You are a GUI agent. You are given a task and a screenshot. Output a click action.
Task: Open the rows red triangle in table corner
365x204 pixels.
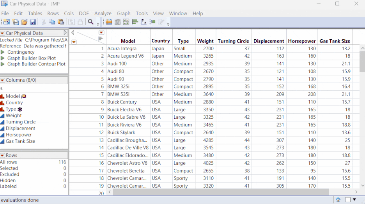74,42
